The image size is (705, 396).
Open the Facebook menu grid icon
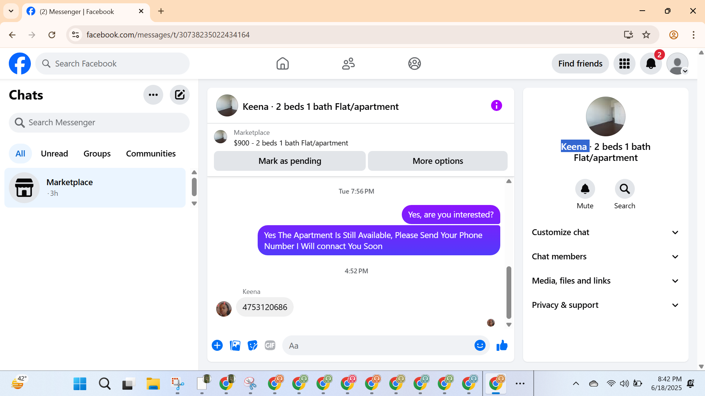(624, 64)
